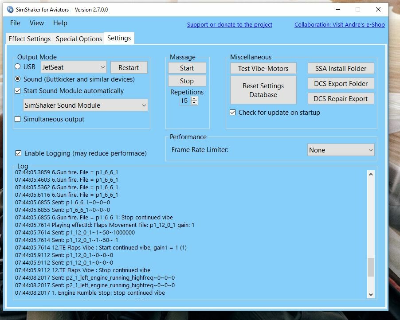Click DCS Repair Export button
Image resolution: width=400 pixels, height=320 pixels.
341,98
